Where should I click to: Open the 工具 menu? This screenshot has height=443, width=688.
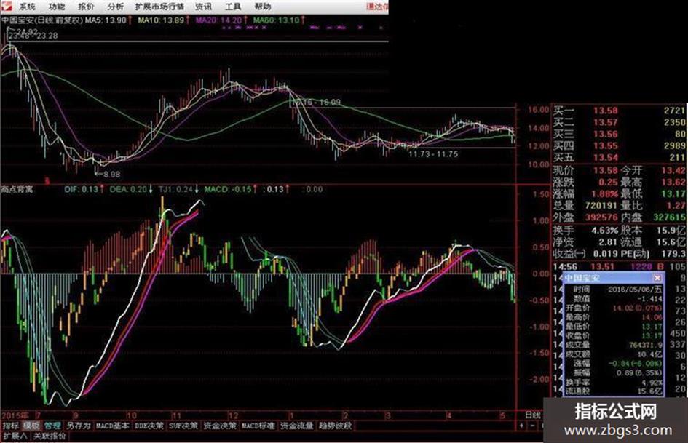(233, 7)
